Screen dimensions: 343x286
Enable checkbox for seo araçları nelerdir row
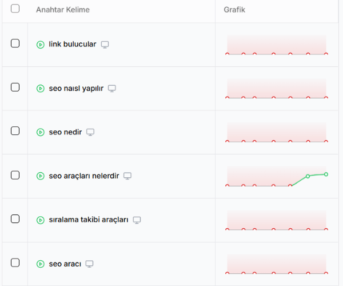point(15,175)
